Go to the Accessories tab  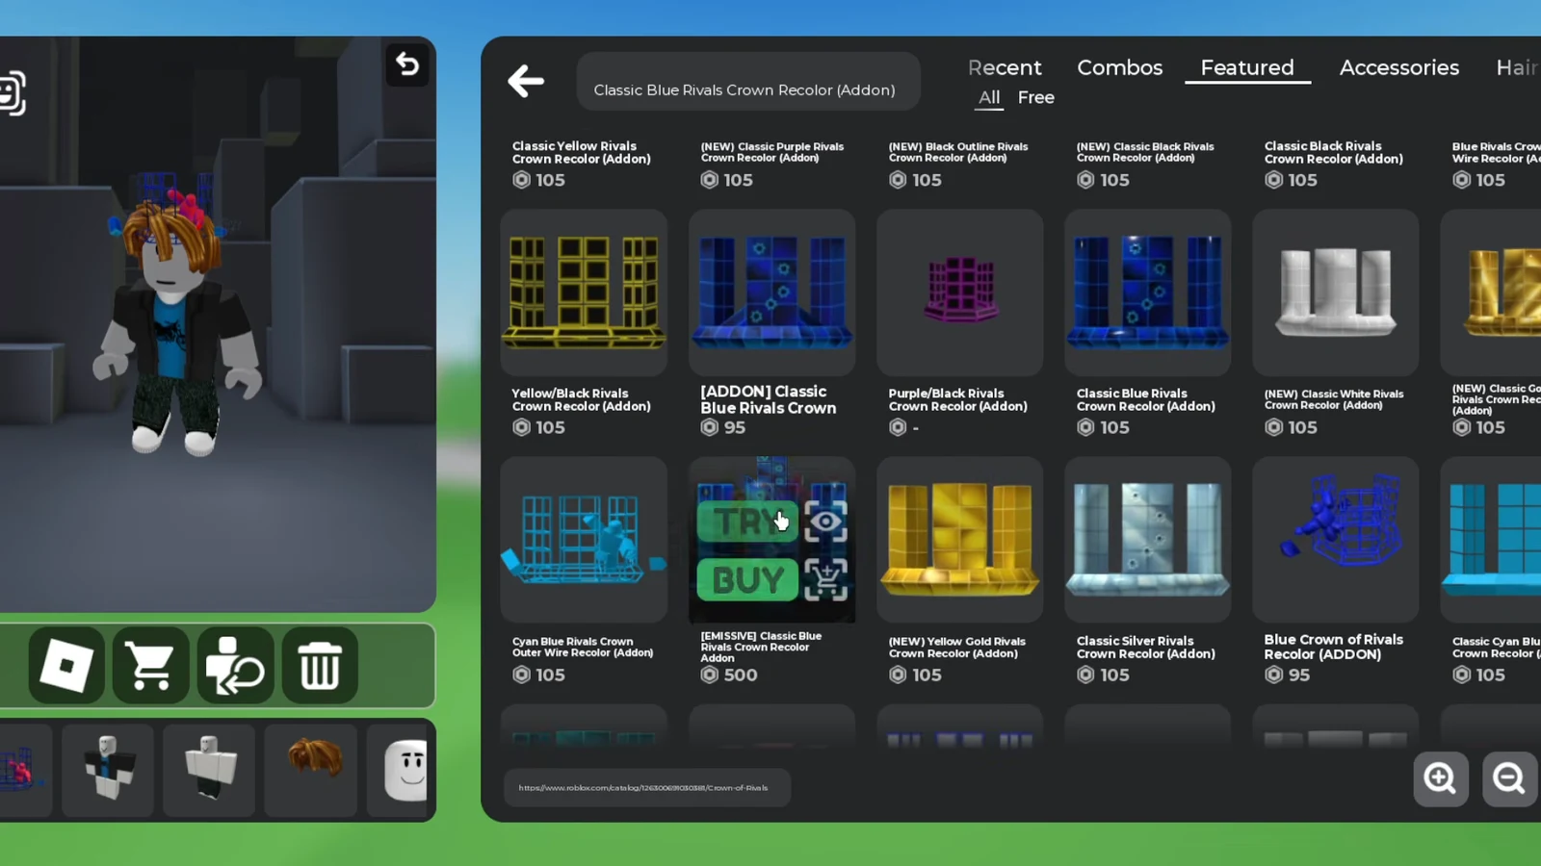1399,67
